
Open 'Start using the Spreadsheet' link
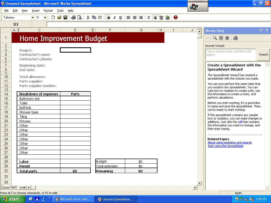(225, 146)
